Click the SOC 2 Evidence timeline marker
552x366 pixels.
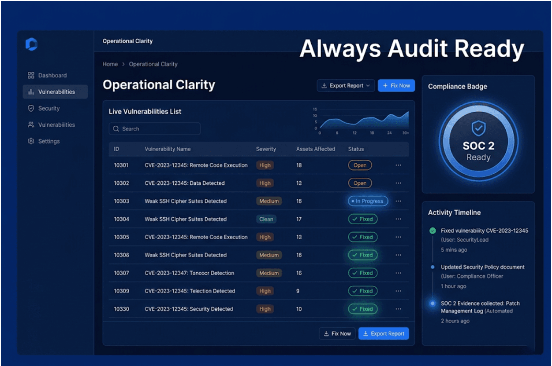tap(433, 304)
